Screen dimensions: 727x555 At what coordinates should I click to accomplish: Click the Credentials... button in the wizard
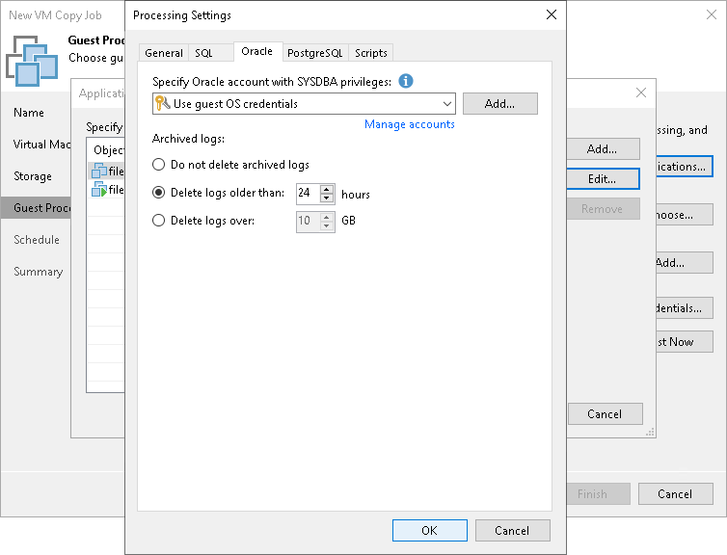tap(685, 307)
